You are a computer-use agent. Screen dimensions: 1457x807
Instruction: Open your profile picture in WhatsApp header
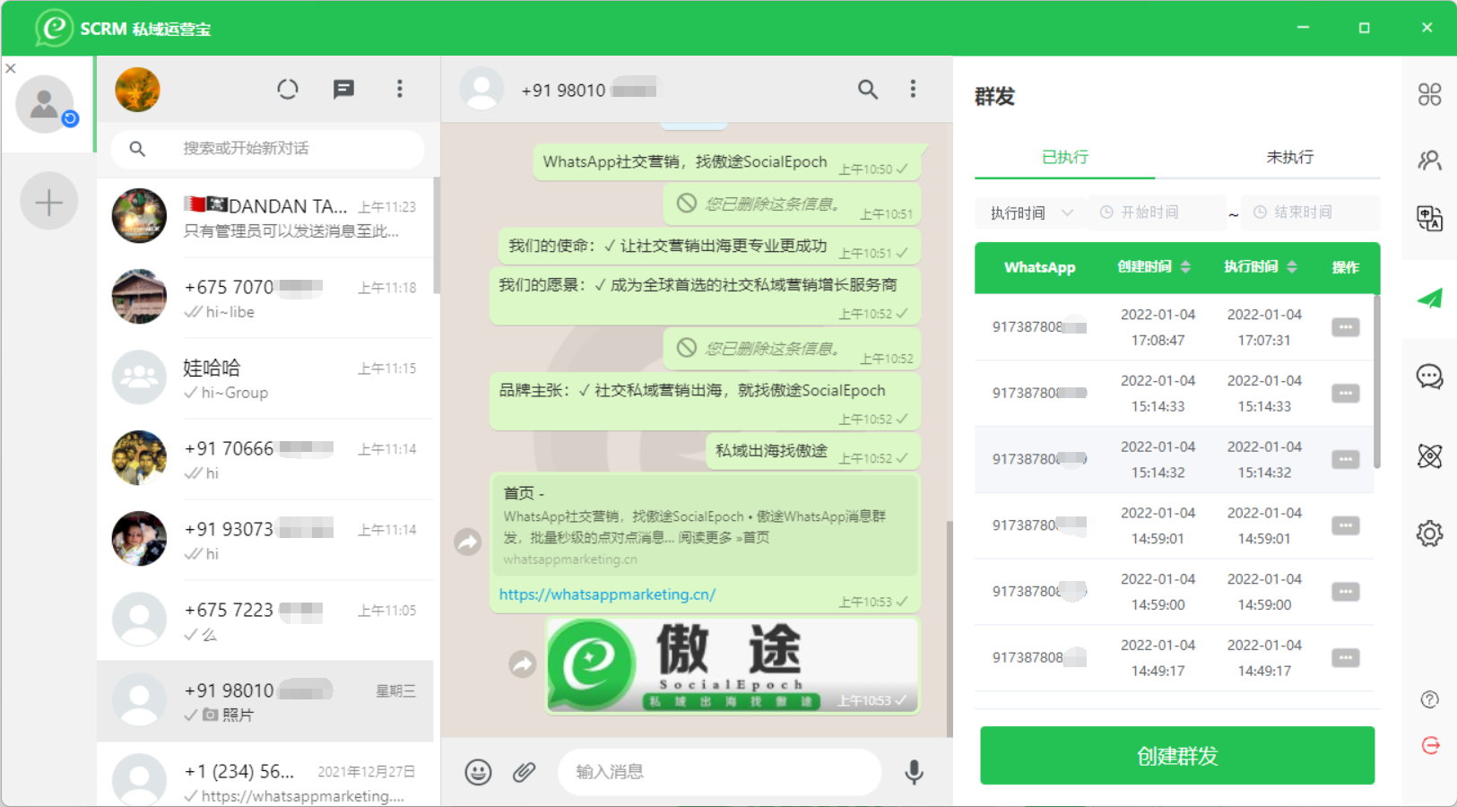click(x=137, y=90)
